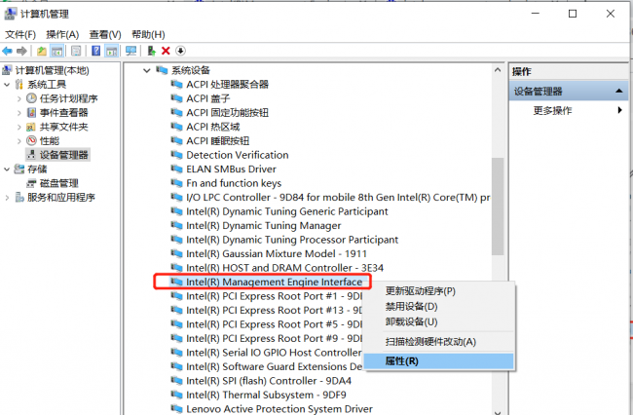Click the 性能 gauge icon
This screenshot has height=415, width=633.
pos(31,140)
